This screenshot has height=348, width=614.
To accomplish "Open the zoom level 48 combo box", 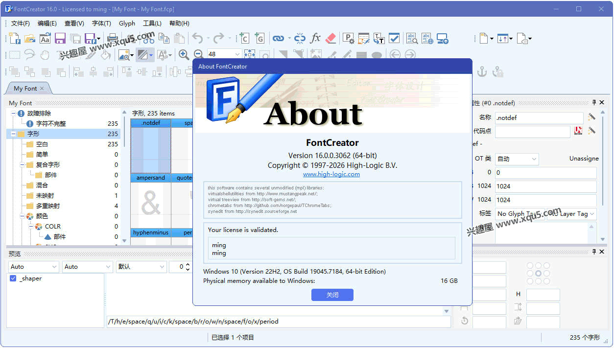I will pyautogui.click(x=224, y=54).
